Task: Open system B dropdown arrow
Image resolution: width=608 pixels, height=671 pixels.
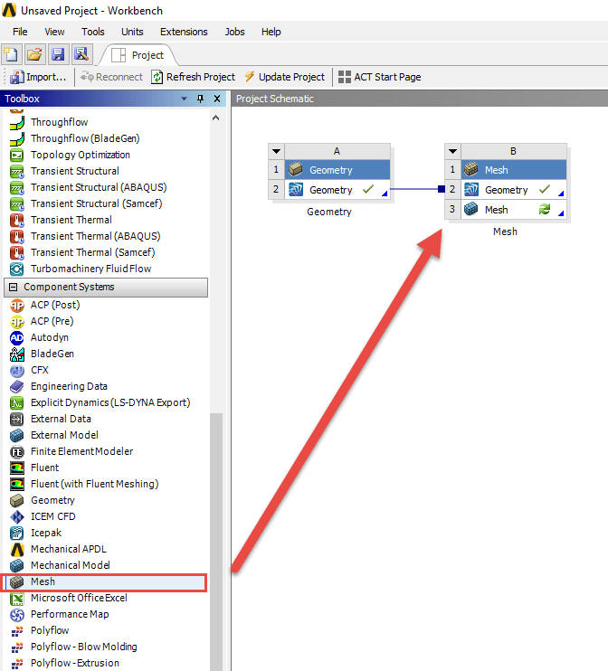Action: [x=452, y=151]
